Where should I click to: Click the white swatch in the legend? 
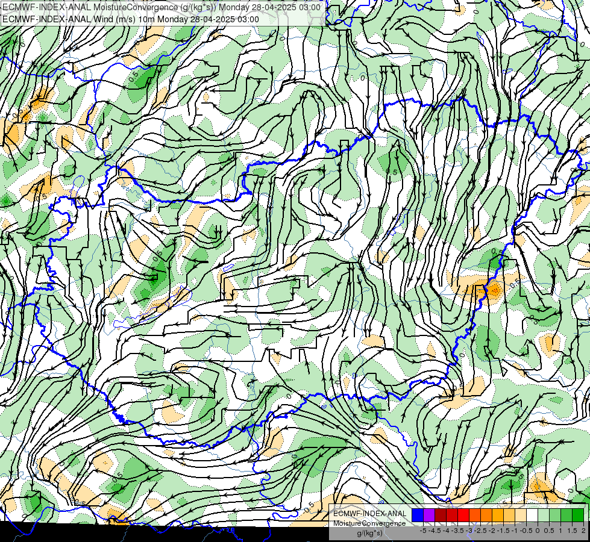(x=532, y=515)
